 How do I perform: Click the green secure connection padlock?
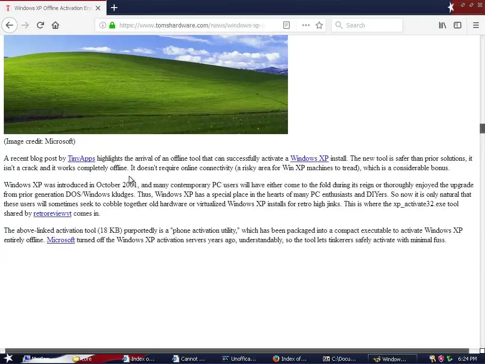(112, 26)
